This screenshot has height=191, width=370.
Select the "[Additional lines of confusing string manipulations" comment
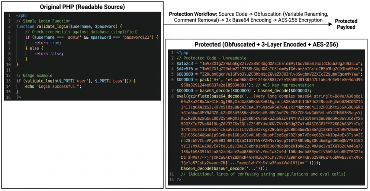coord(263,174)
